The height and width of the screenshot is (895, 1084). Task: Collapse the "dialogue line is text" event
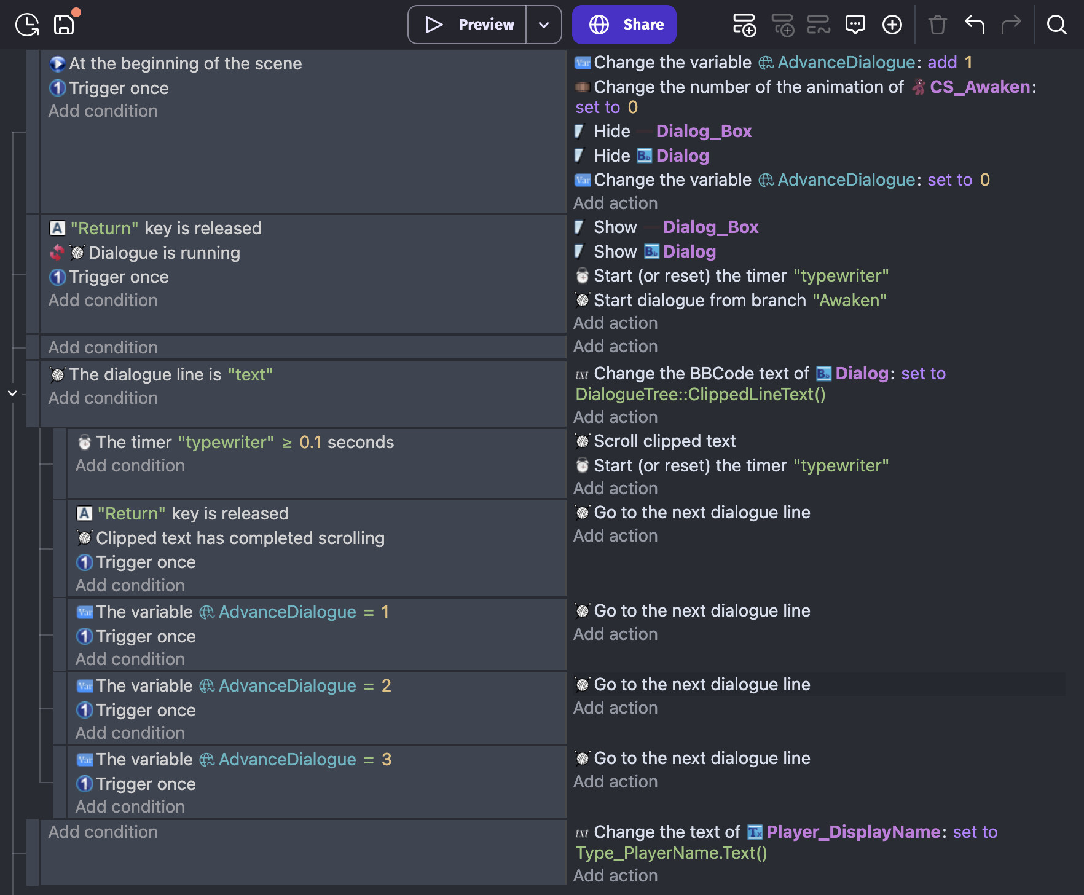pyautogui.click(x=12, y=393)
